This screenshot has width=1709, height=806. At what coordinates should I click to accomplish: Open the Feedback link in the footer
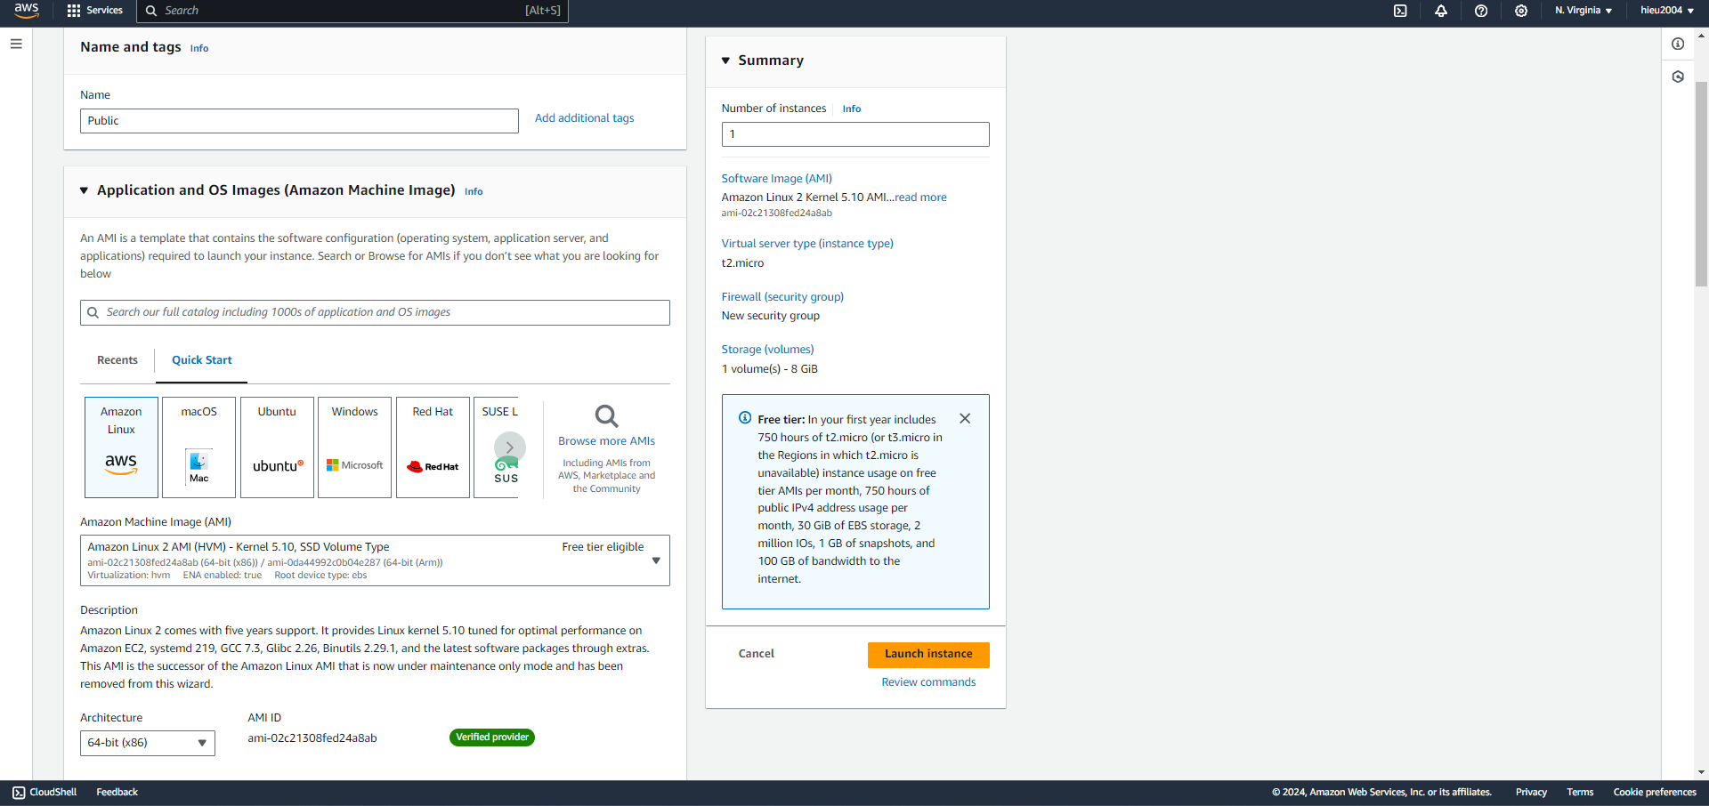pos(117,793)
